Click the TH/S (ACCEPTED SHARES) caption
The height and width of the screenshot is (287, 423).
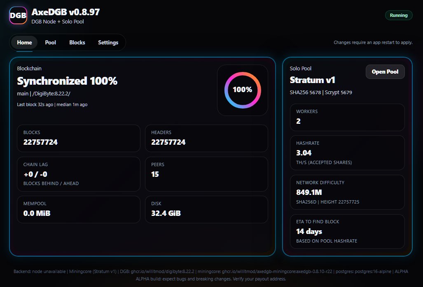(x=324, y=162)
